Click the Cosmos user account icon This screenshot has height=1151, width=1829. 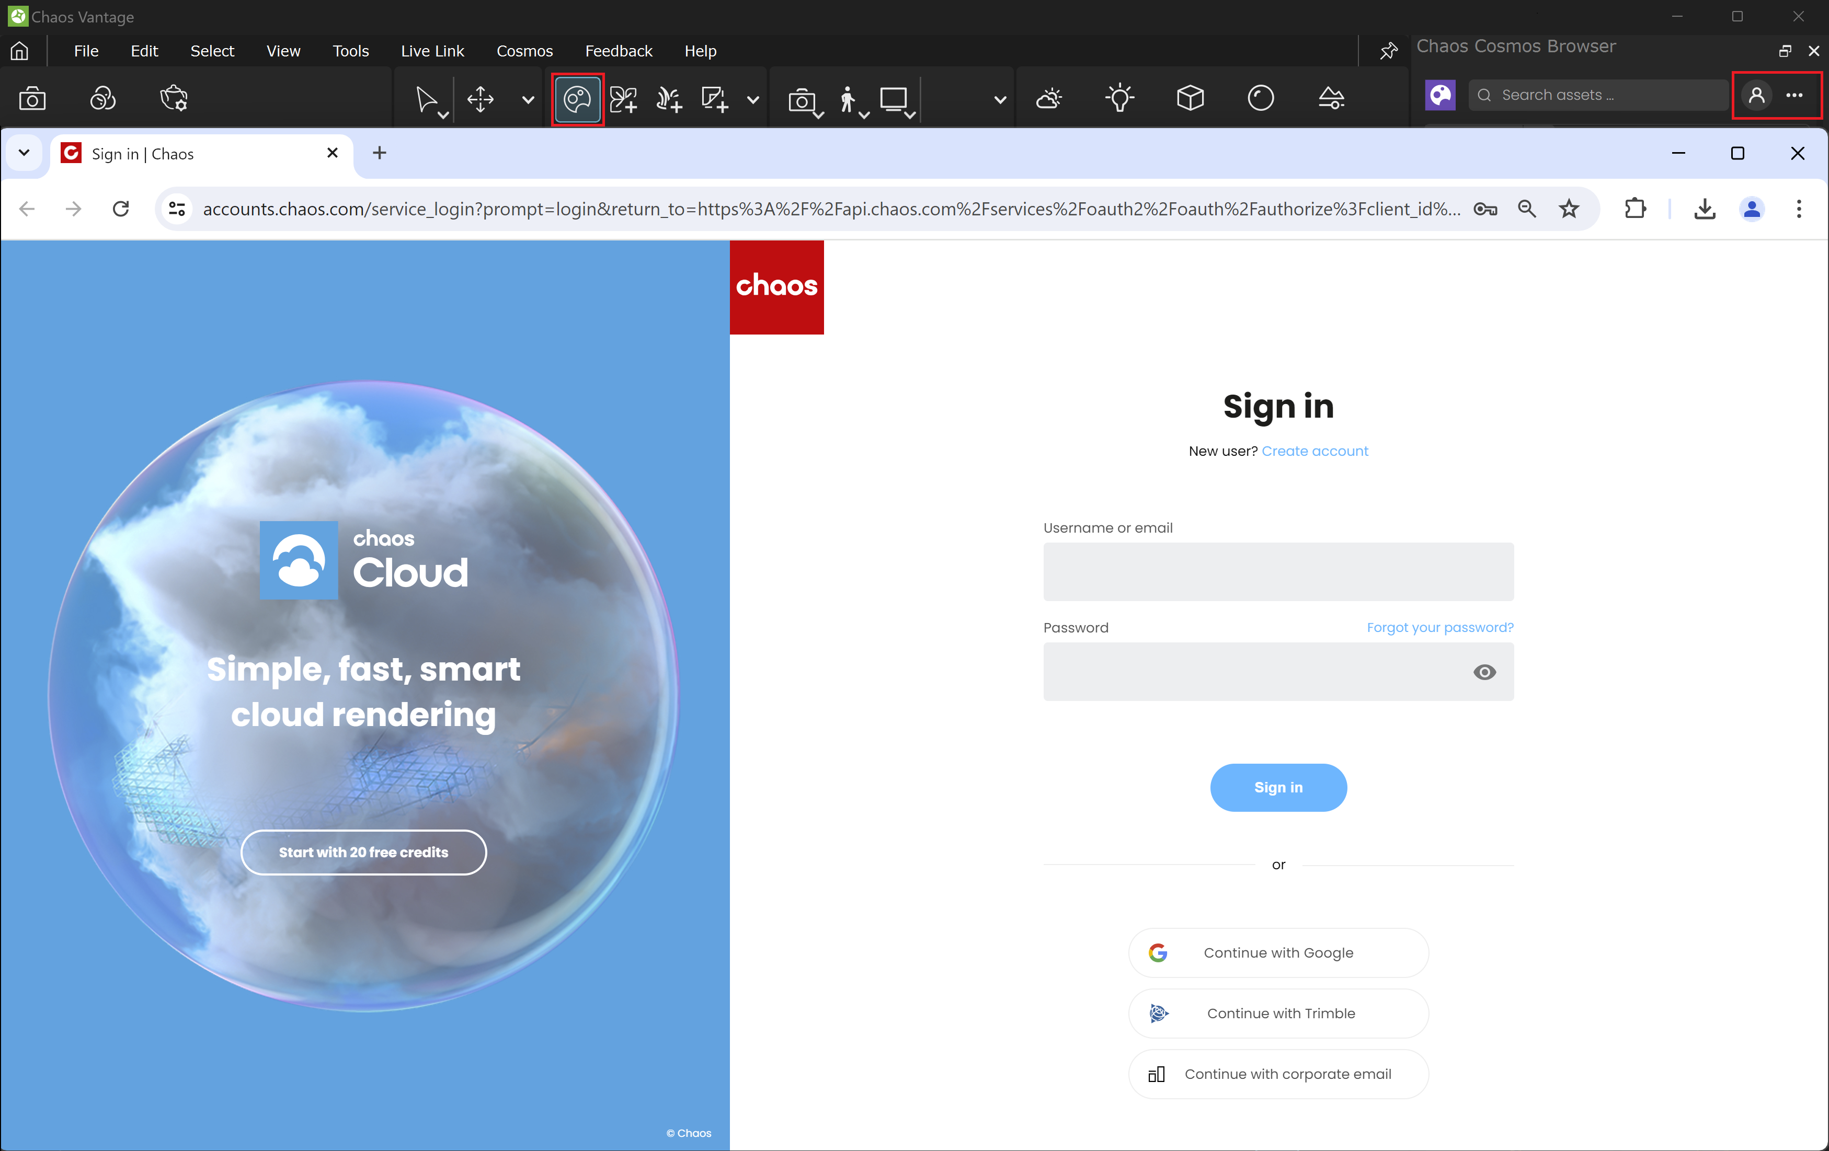point(1757,95)
